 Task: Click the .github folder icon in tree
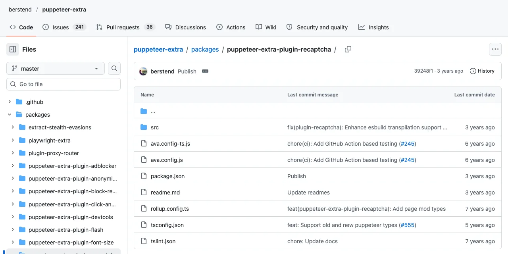click(x=19, y=102)
